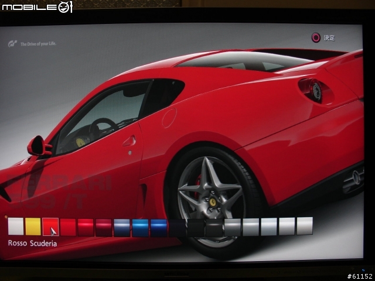Click the red circle confirm button icon

tap(316, 37)
